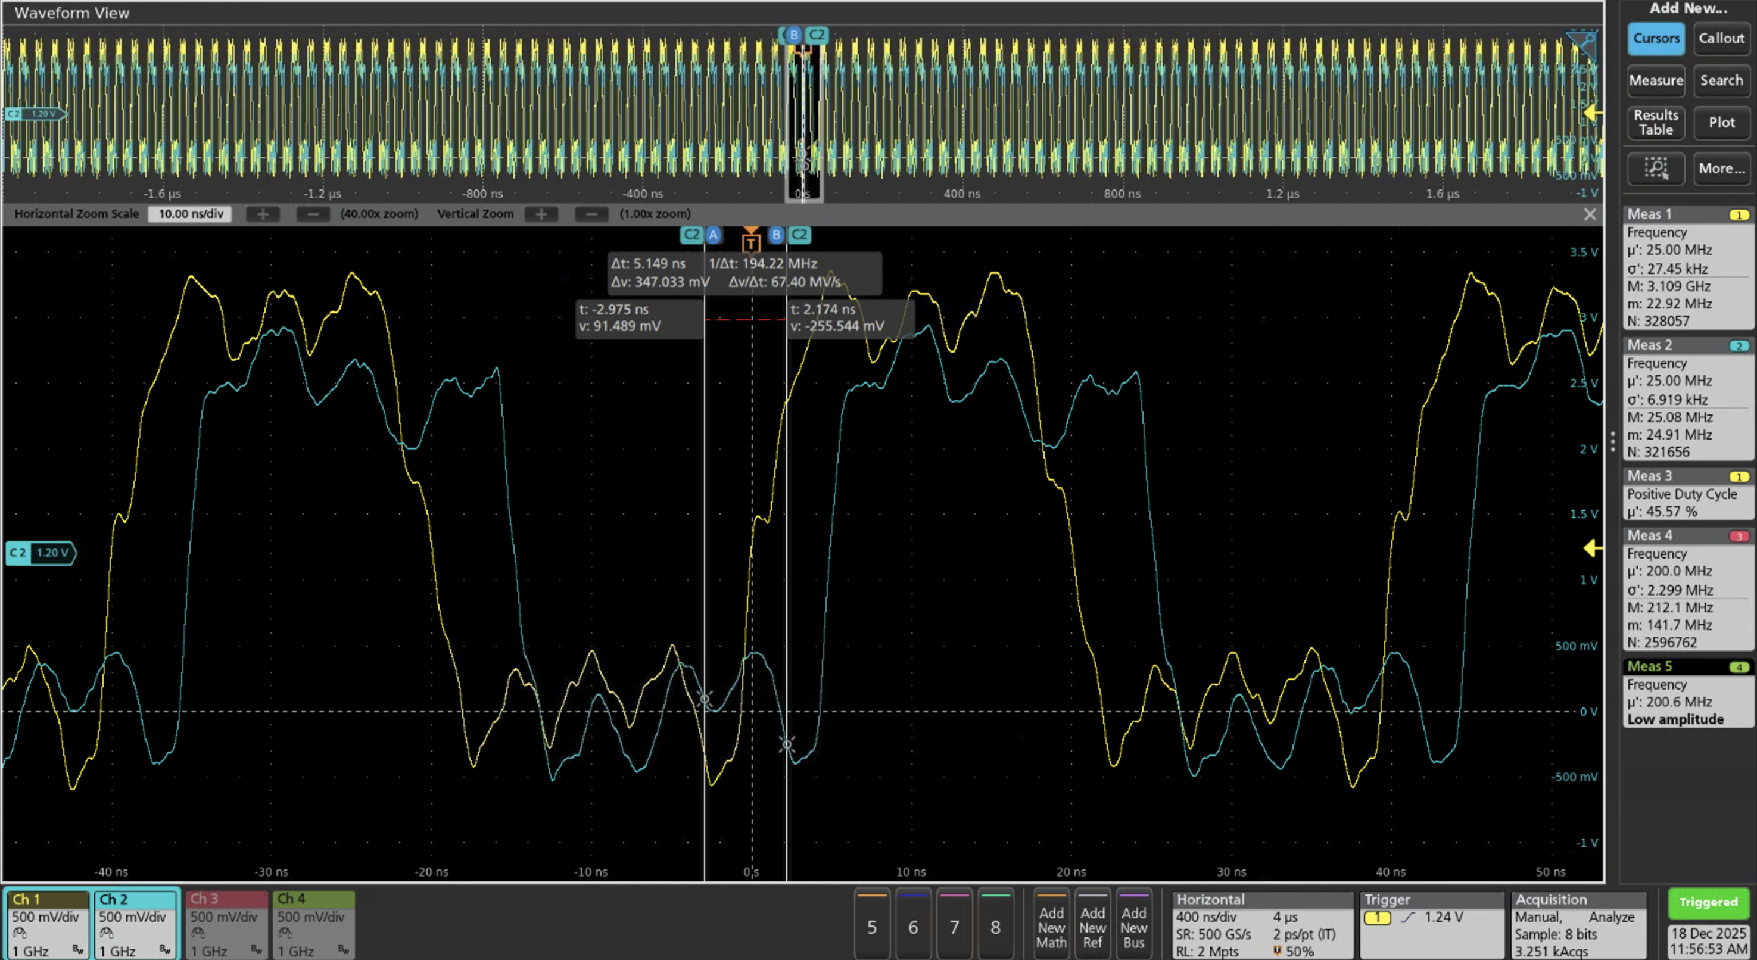Click the Plot button
Screen dimensions: 1757x960
(x=1721, y=123)
